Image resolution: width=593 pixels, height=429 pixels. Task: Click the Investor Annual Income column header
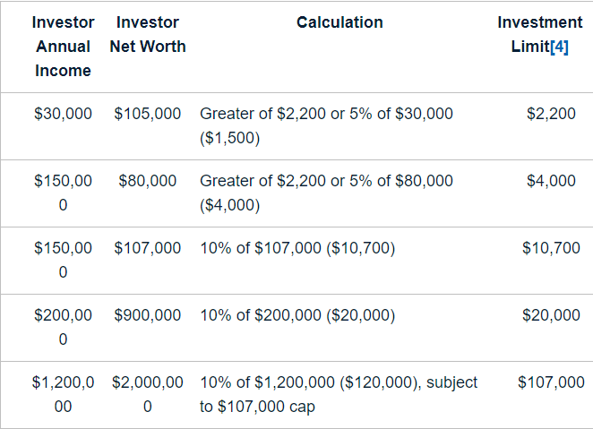[x=63, y=47]
